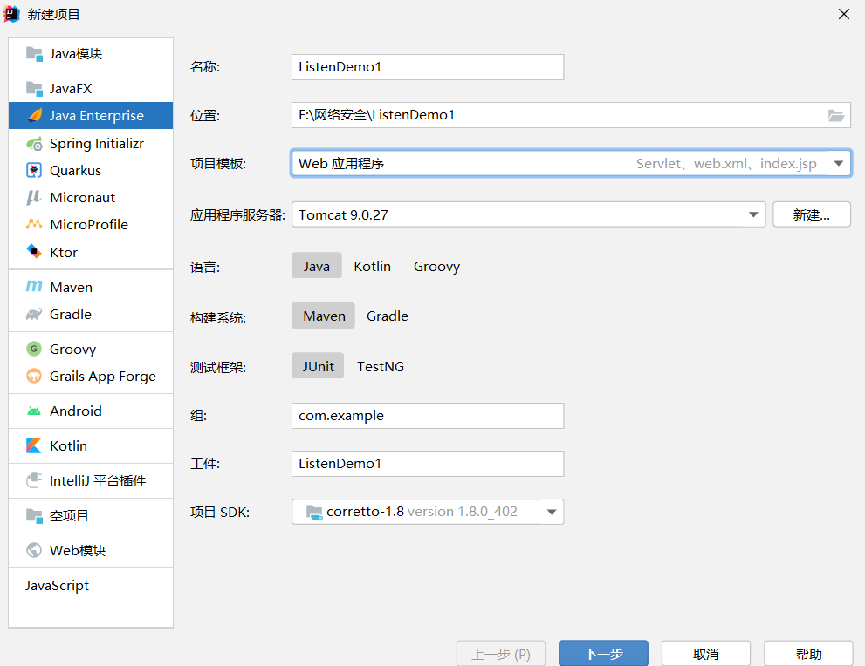Click the Micronaut mu icon

34,197
